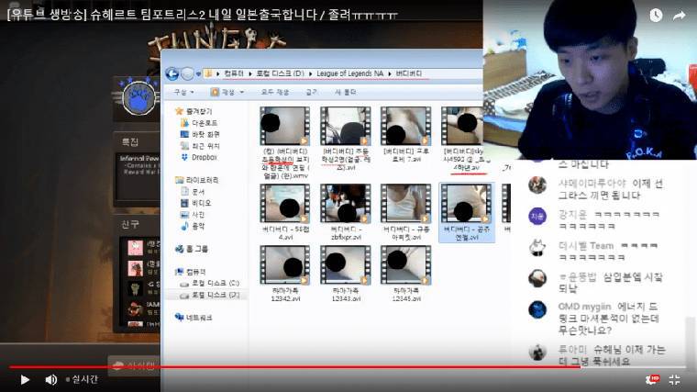Click the home group icon in sidebar
This screenshot has height=392, width=697.
coord(179,249)
